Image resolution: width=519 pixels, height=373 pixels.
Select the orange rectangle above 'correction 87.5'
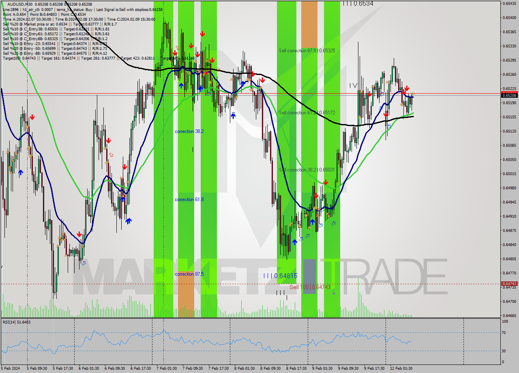click(x=186, y=294)
